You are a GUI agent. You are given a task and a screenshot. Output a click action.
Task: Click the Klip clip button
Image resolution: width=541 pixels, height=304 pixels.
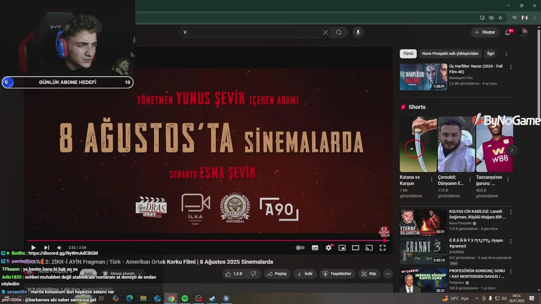tap(369, 274)
